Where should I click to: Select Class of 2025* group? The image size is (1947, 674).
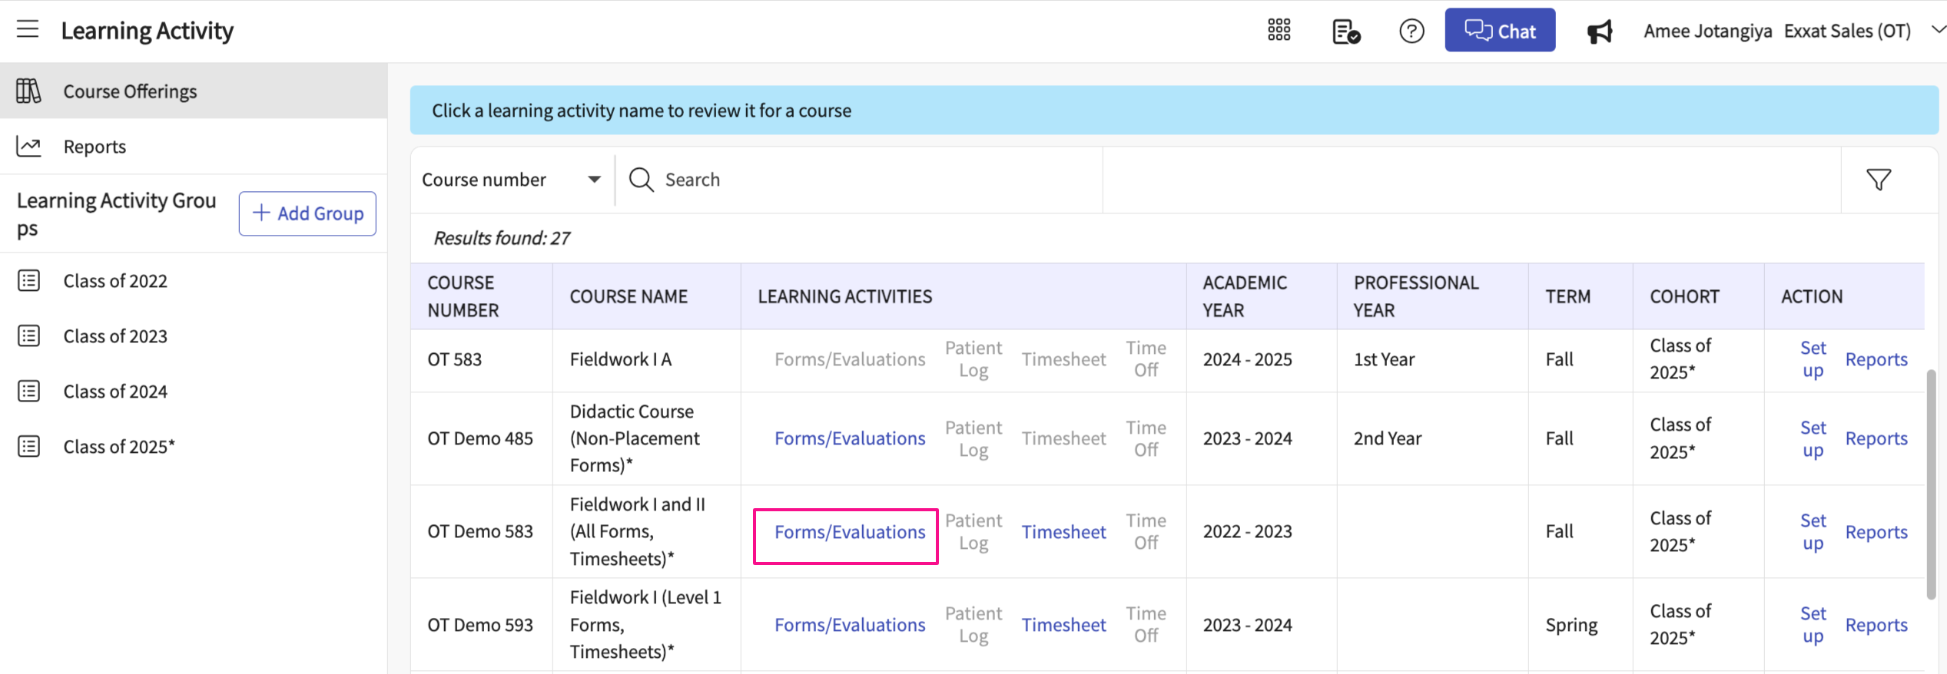tap(119, 447)
